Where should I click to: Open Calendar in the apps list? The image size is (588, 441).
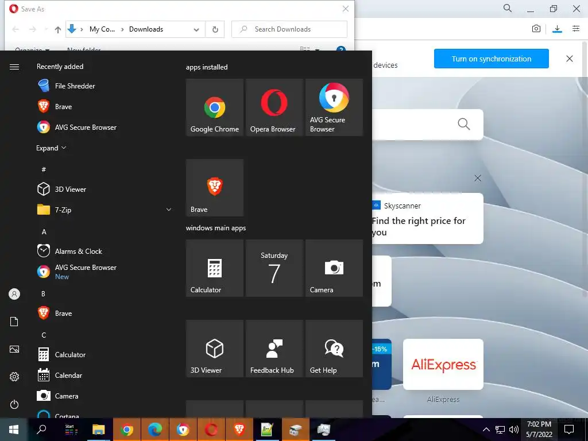coord(104,375)
